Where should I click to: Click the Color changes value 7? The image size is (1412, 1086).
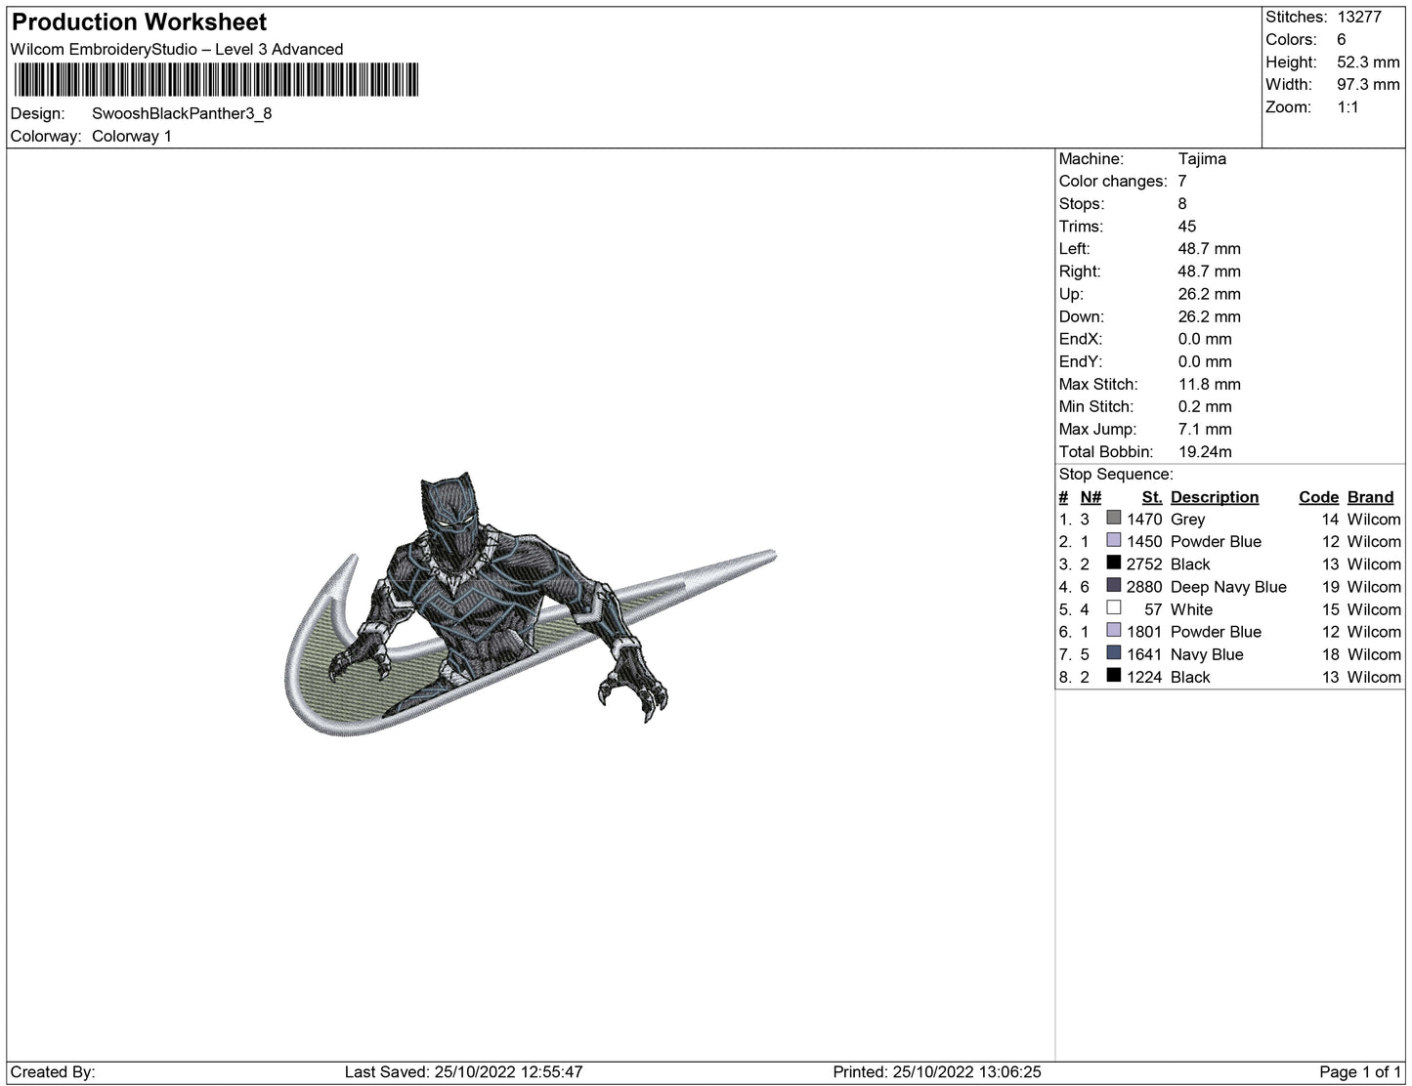tap(1182, 181)
